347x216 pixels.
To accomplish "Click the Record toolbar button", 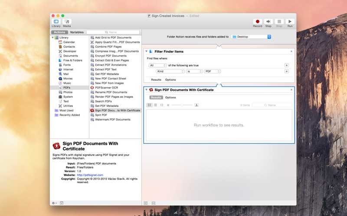I will [x=257, y=22].
